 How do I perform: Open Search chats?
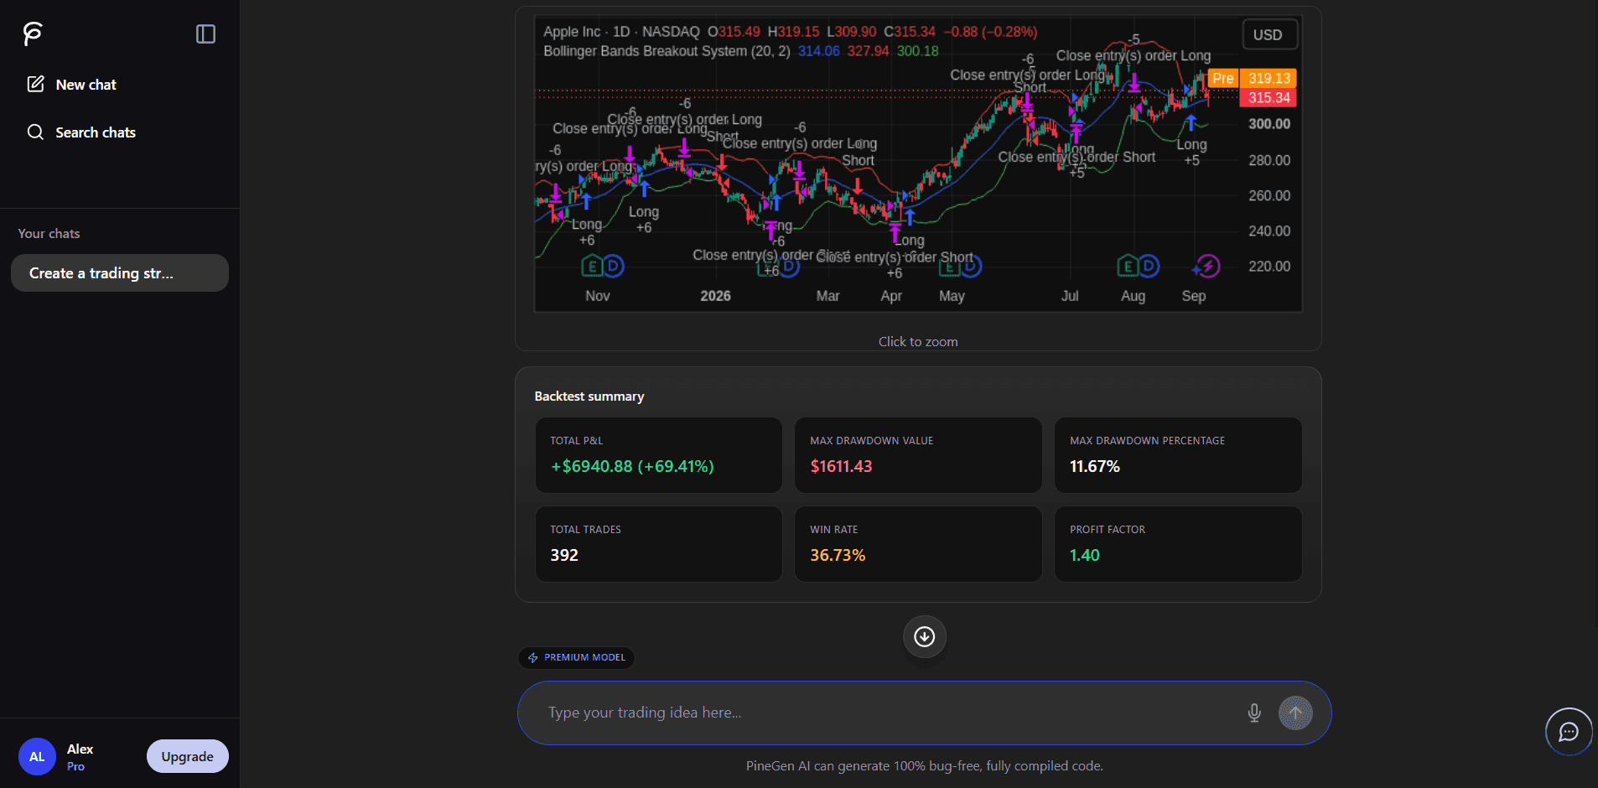81,132
